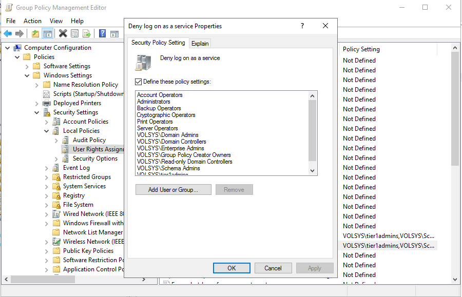Screen dimensions: 462x297
Task: Click the Add User or Group button
Action: pos(174,190)
